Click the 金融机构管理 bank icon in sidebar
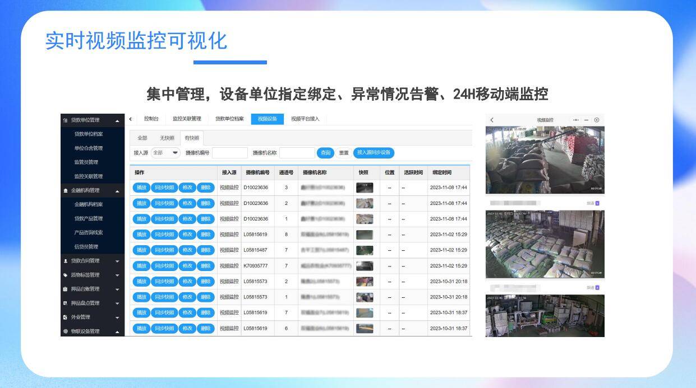This screenshot has height=388, width=696. pos(66,190)
